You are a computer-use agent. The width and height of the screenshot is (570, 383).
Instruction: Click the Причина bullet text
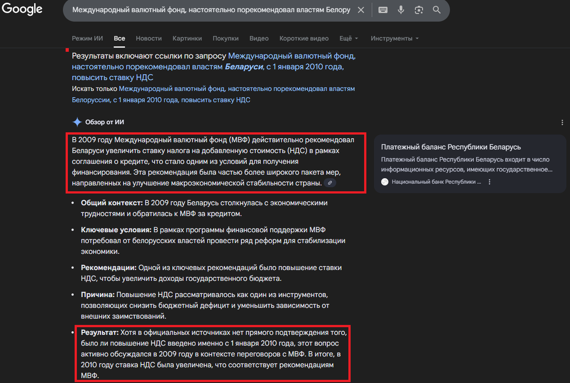pyautogui.click(x=205, y=306)
